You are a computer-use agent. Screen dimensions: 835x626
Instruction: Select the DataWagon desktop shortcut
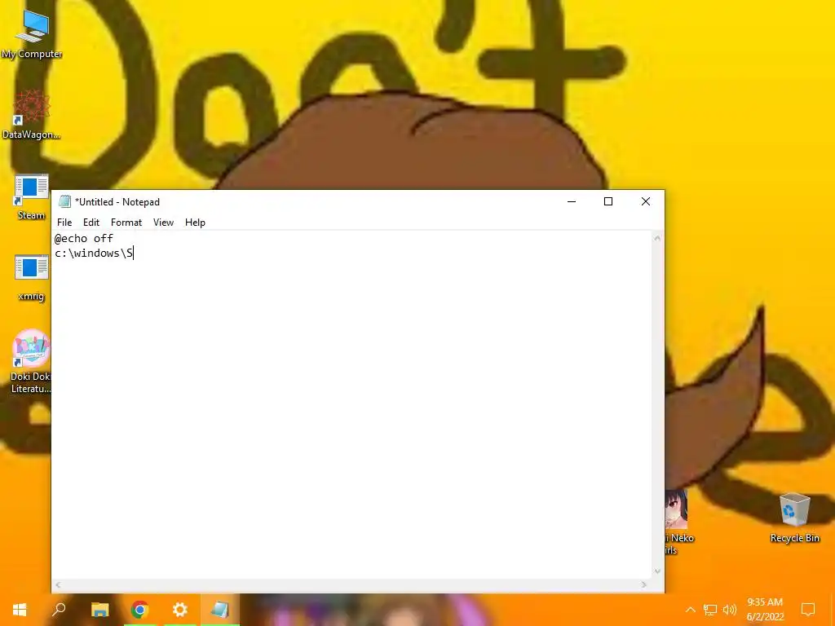pos(31,114)
